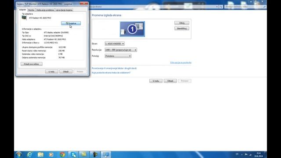
Task: Click the Identifikuj button
Action: (182, 29)
